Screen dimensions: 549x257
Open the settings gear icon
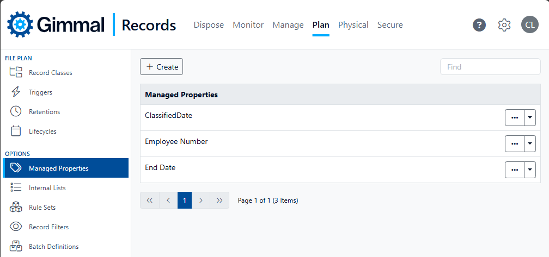click(504, 25)
